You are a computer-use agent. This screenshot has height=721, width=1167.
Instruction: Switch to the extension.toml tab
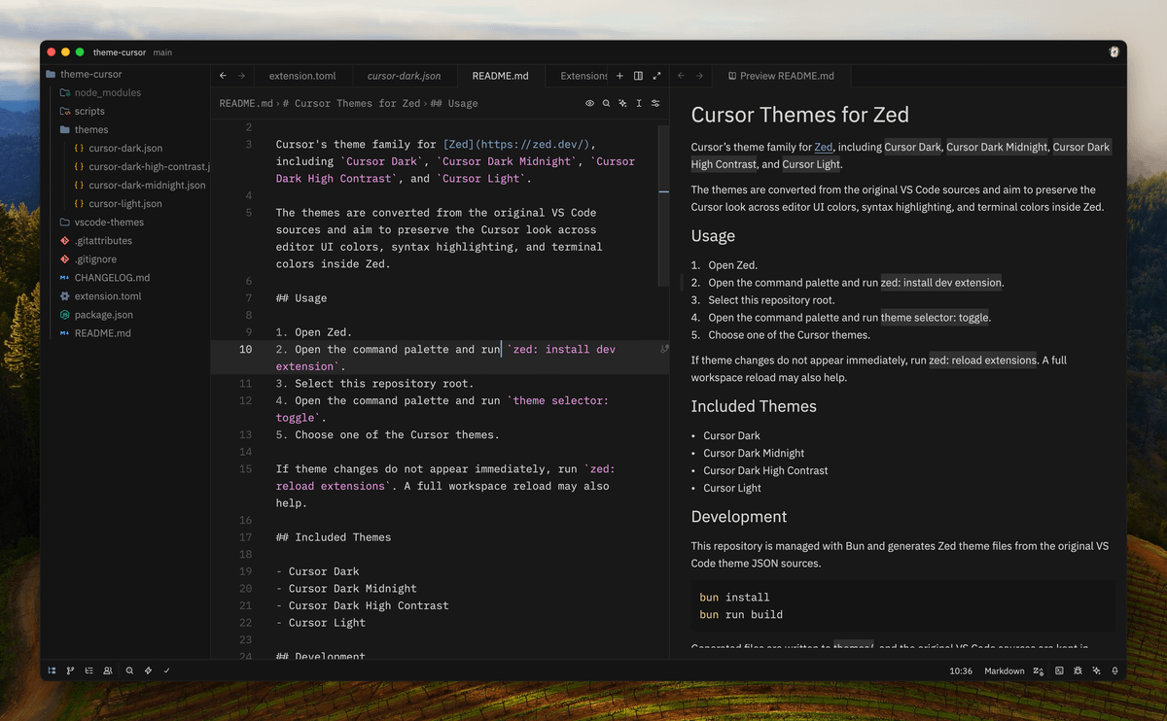pos(302,76)
